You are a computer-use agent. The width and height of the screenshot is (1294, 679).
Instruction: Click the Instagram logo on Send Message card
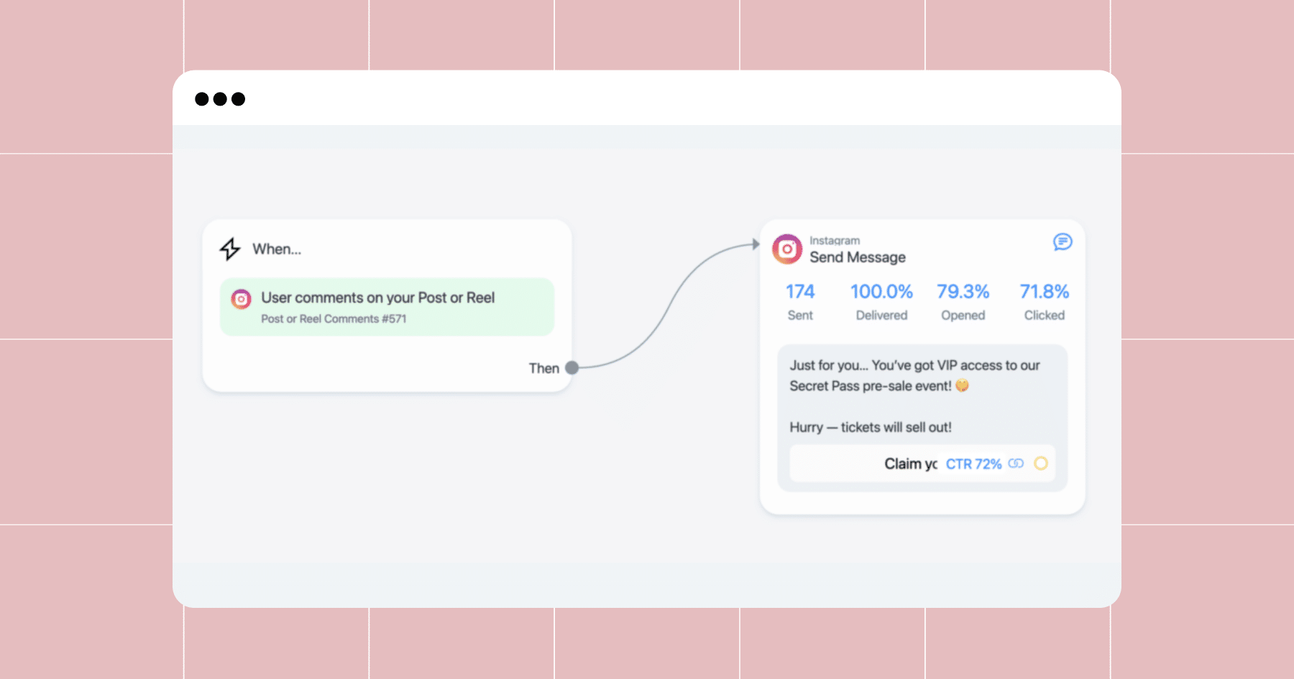(787, 249)
